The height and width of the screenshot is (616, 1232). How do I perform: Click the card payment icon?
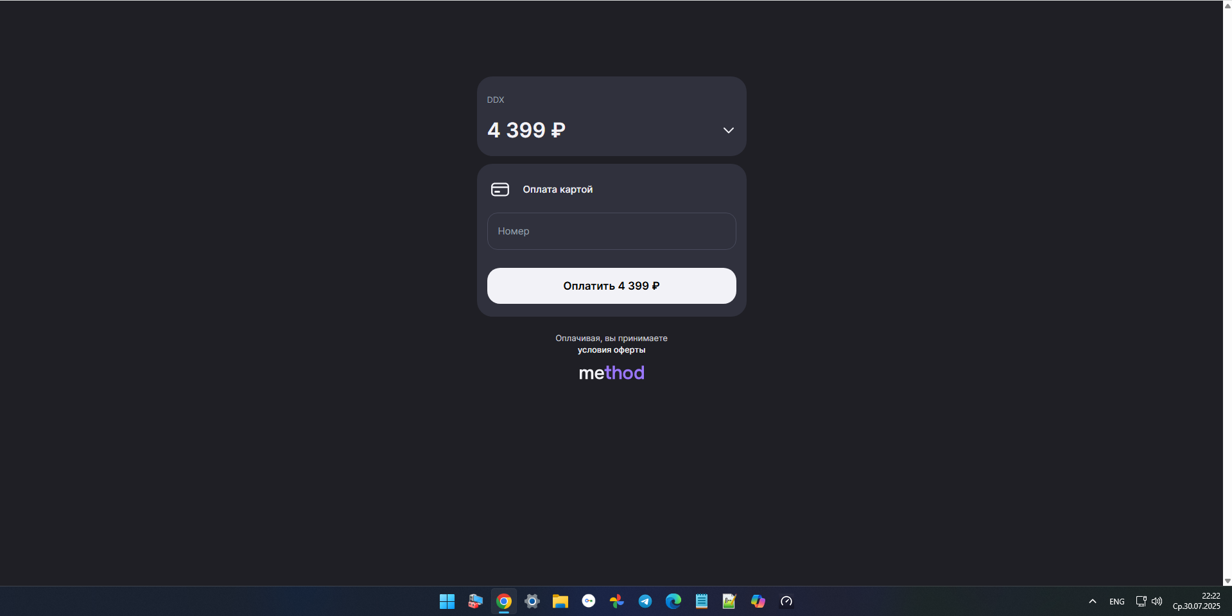click(499, 189)
